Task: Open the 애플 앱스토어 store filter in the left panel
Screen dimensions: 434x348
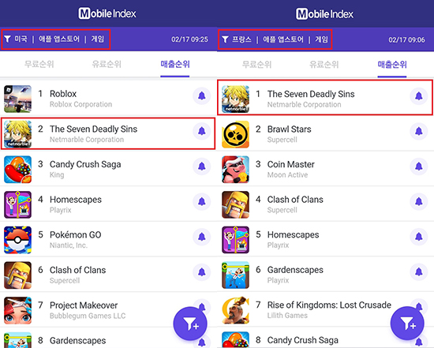Action: click(x=59, y=39)
